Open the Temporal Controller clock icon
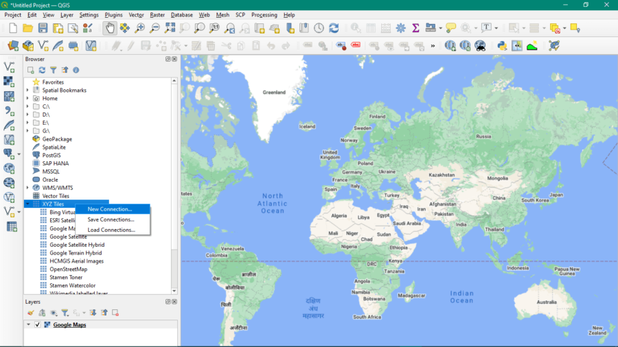The height and width of the screenshot is (347, 618). (x=319, y=28)
